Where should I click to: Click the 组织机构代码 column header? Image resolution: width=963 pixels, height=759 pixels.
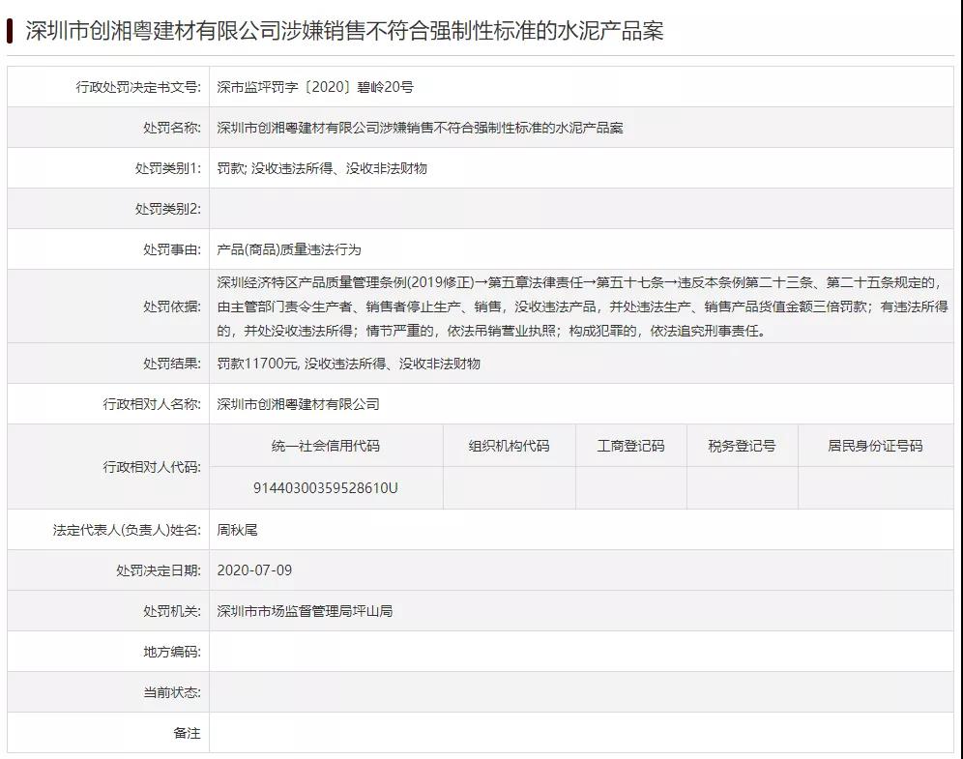[x=509, y=446]
